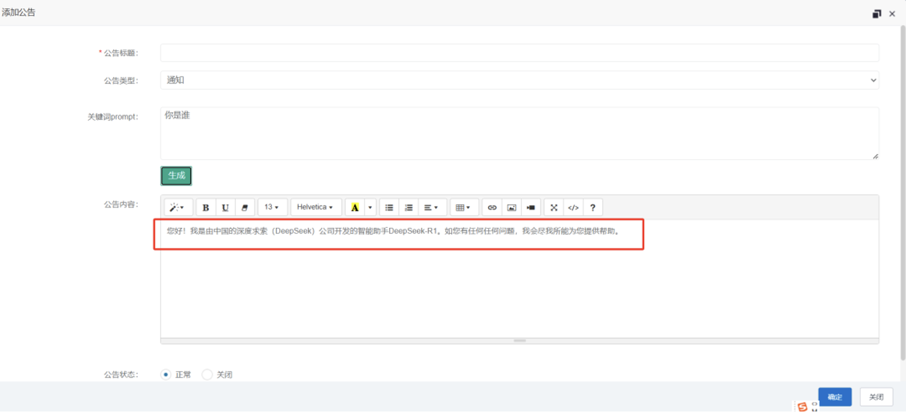Insert a hyperlink with the link icon
Screen dimensions: 906x412
point(492,208)
